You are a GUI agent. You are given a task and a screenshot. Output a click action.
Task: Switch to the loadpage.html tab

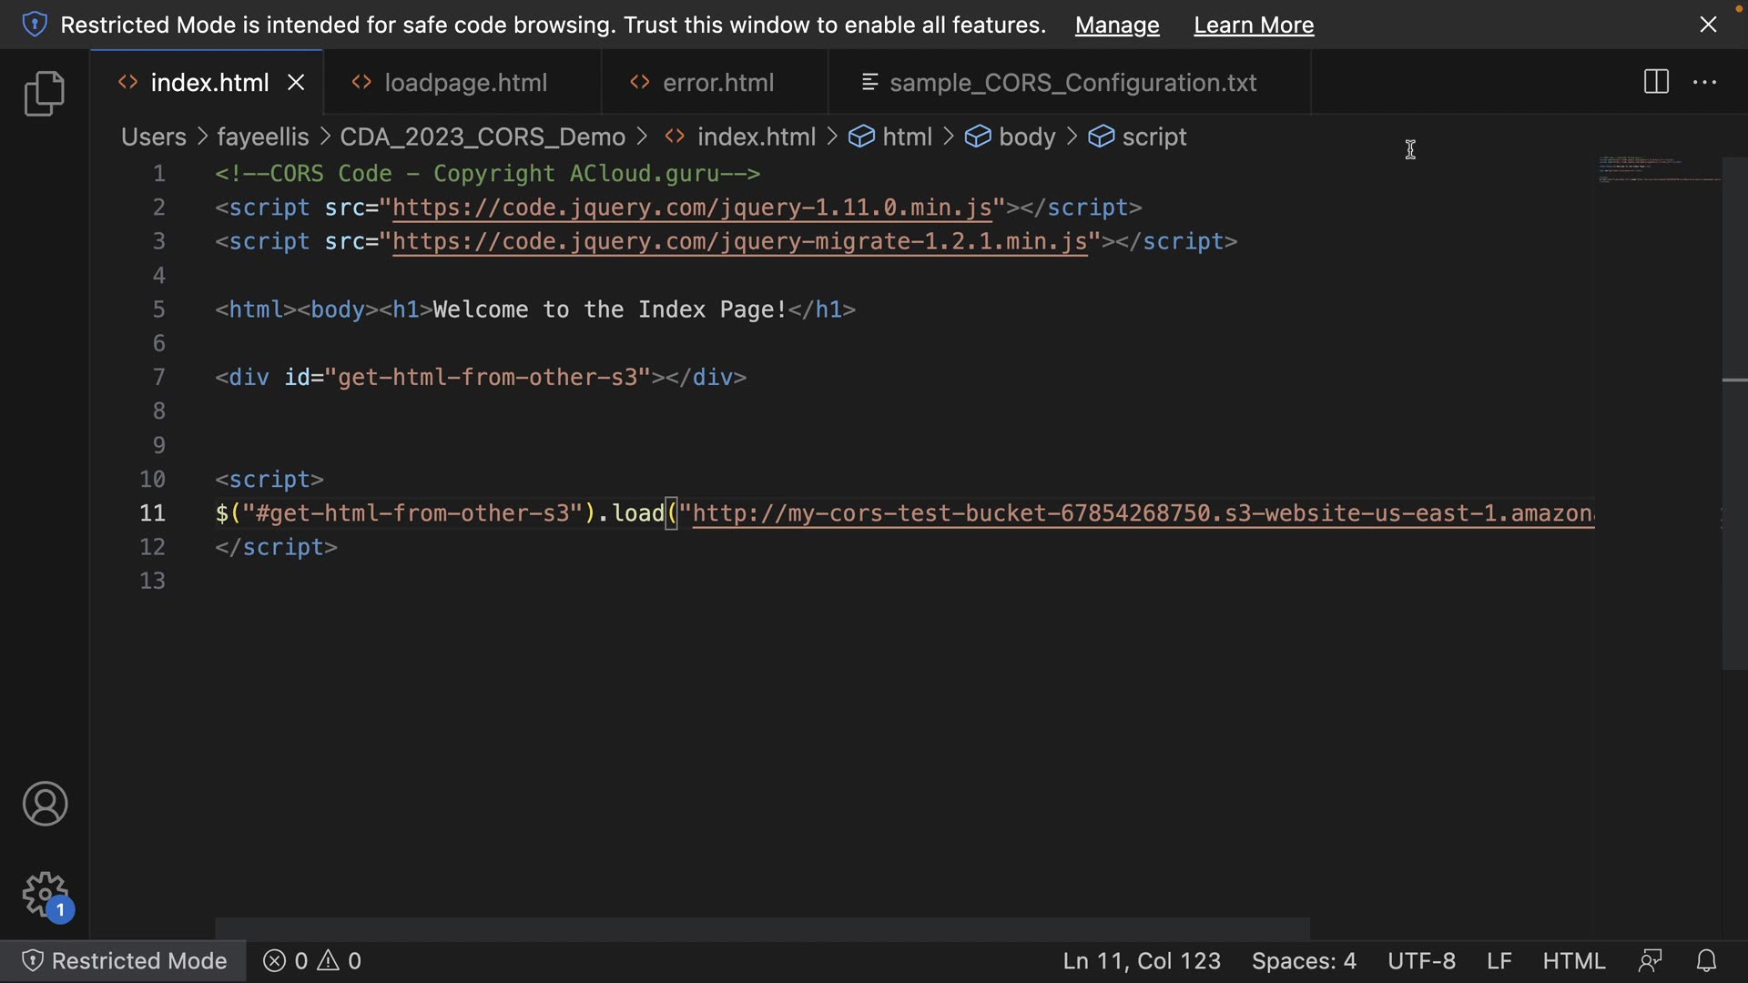465,83
